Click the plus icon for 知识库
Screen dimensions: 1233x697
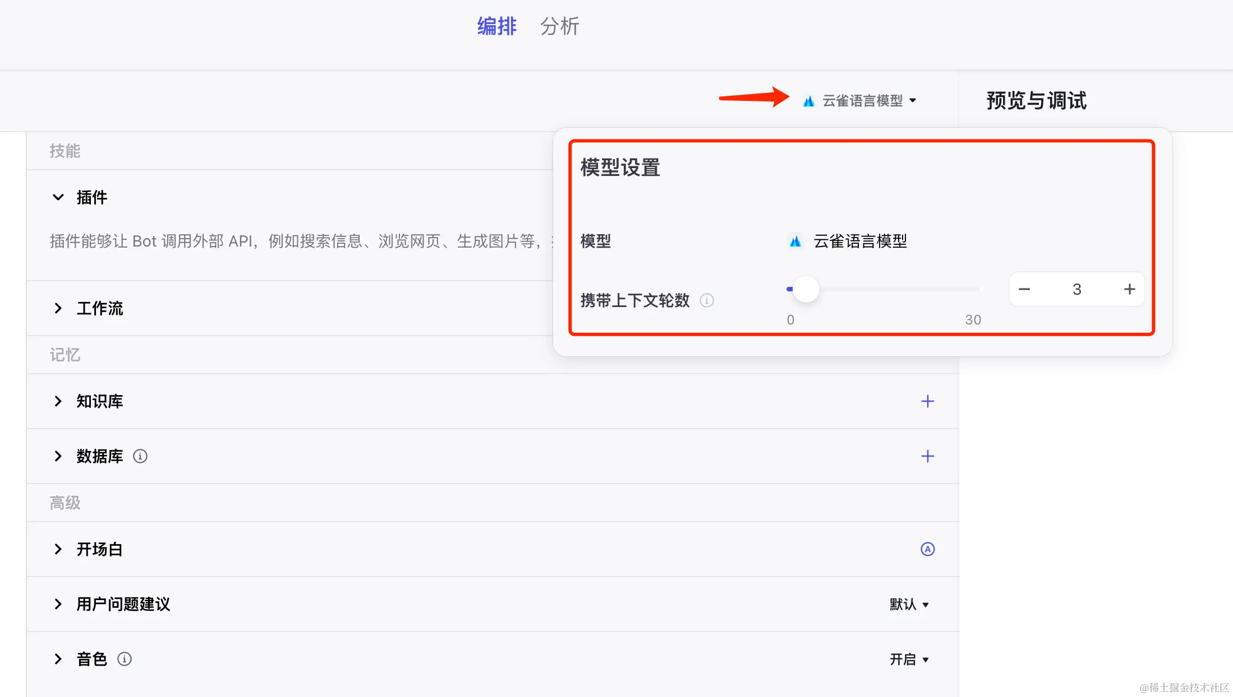927,401
